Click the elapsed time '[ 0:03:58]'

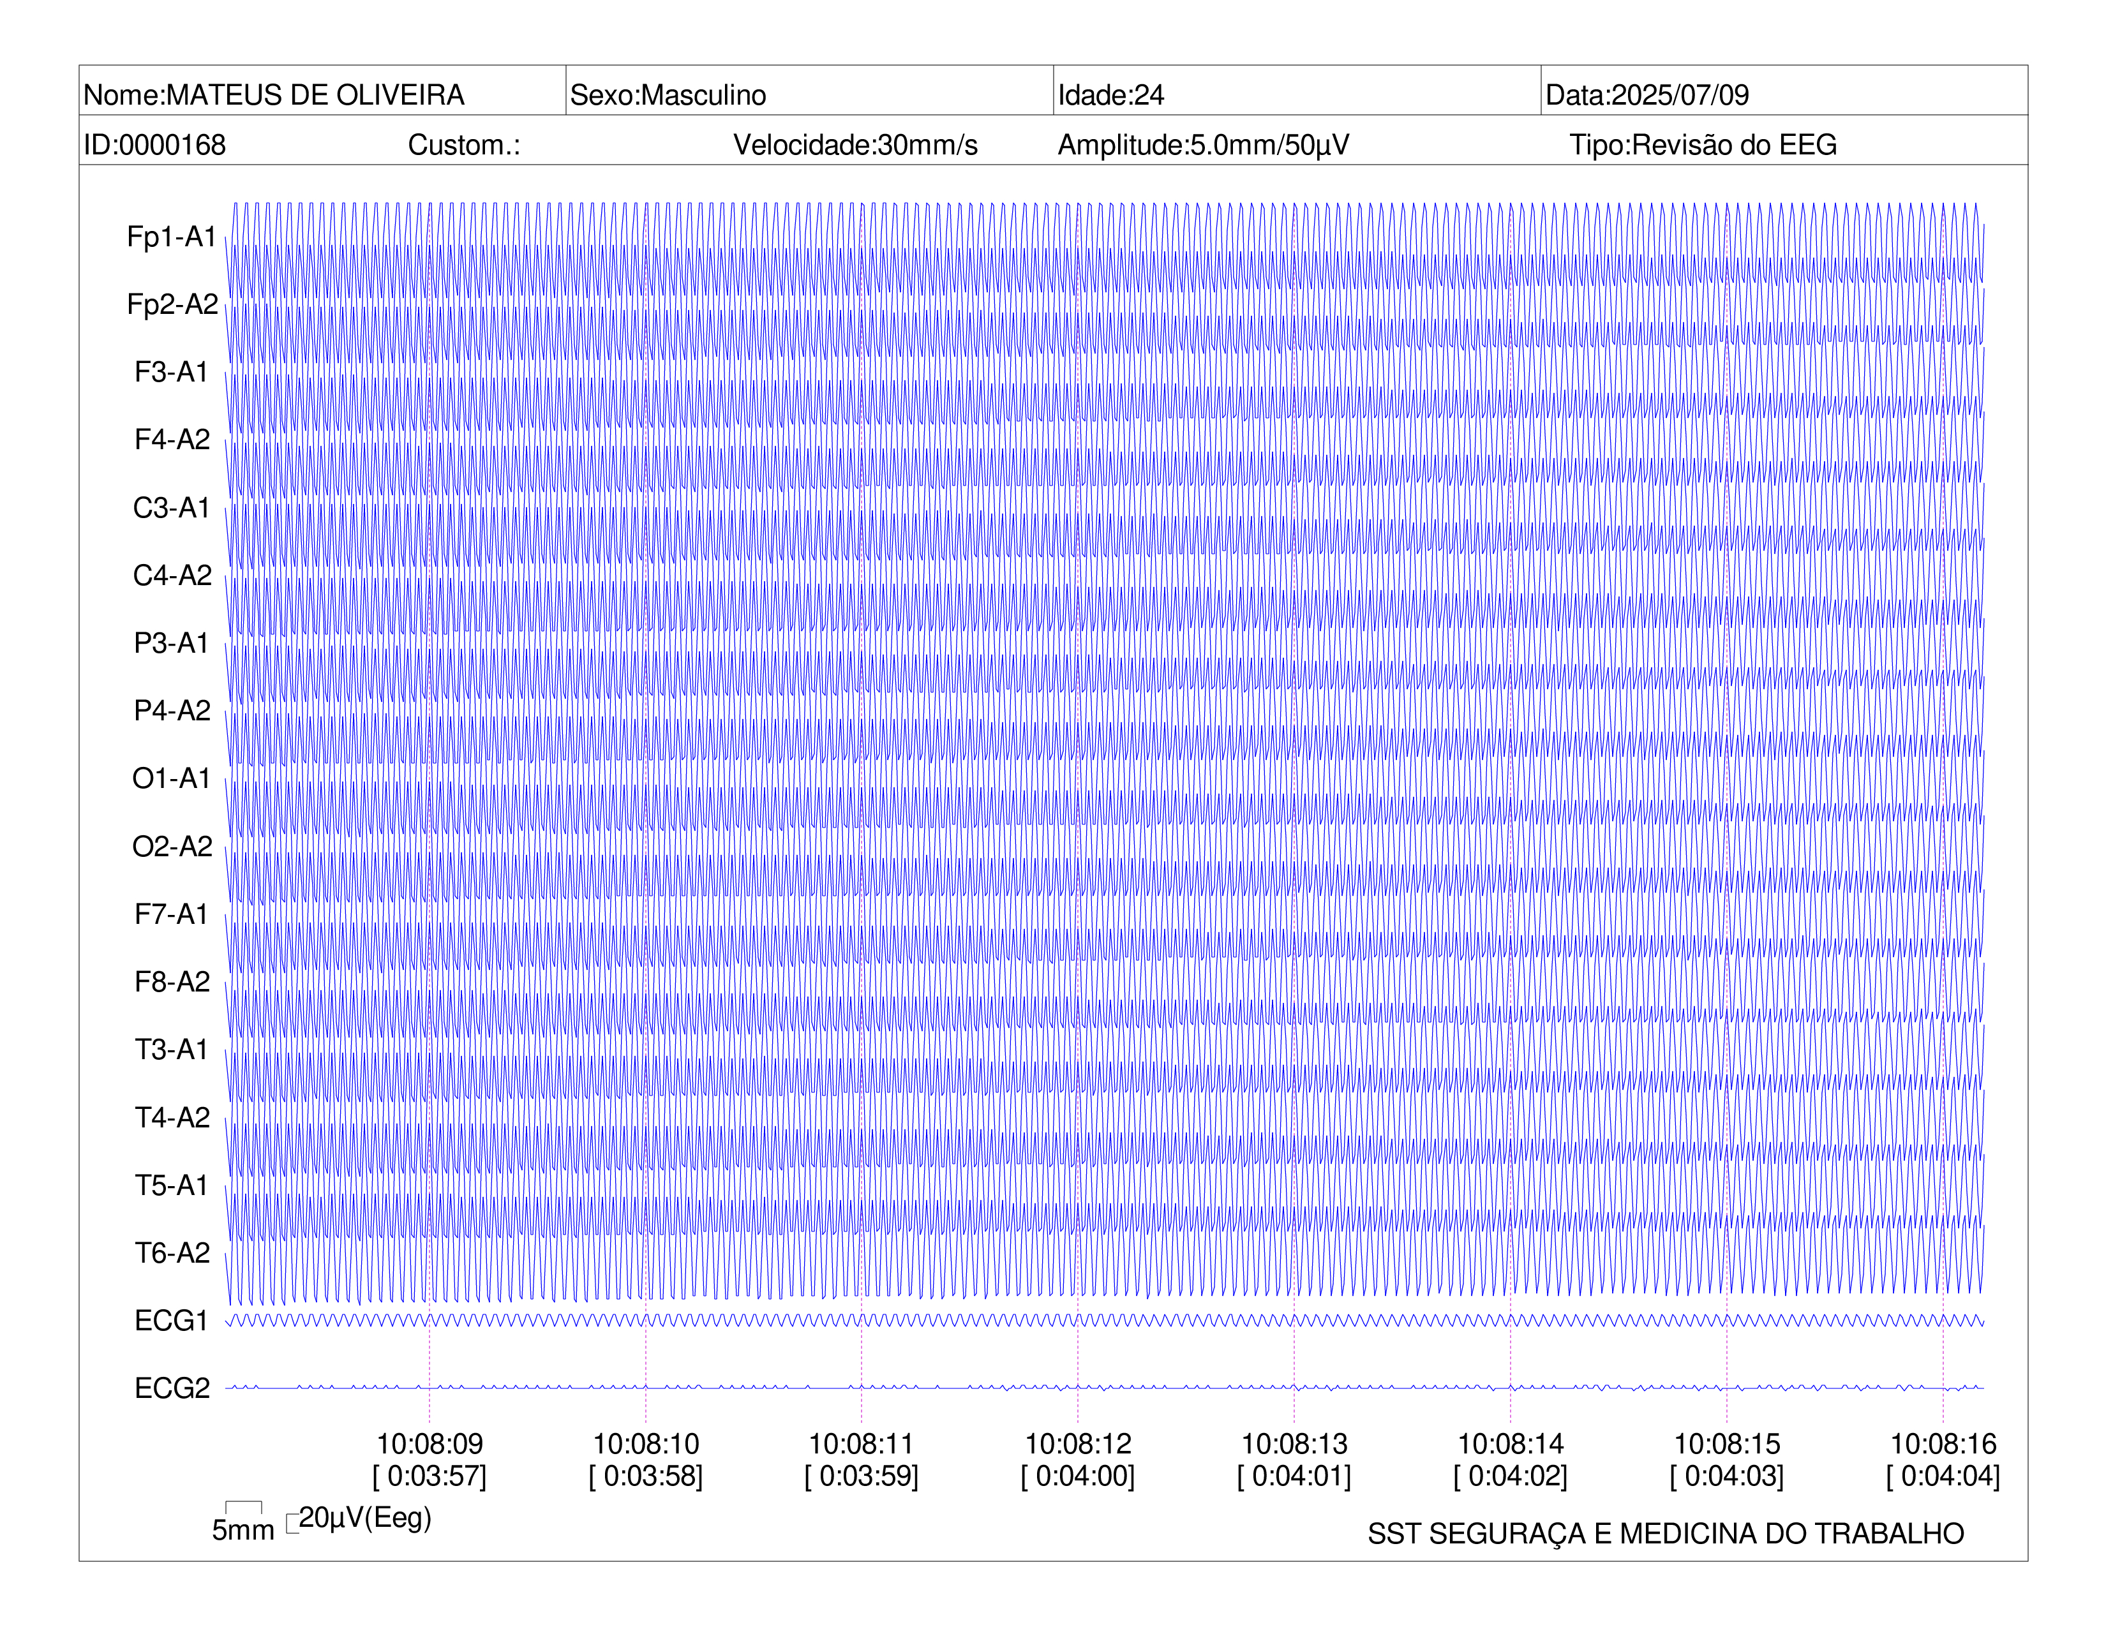[x=646, y=1476]
